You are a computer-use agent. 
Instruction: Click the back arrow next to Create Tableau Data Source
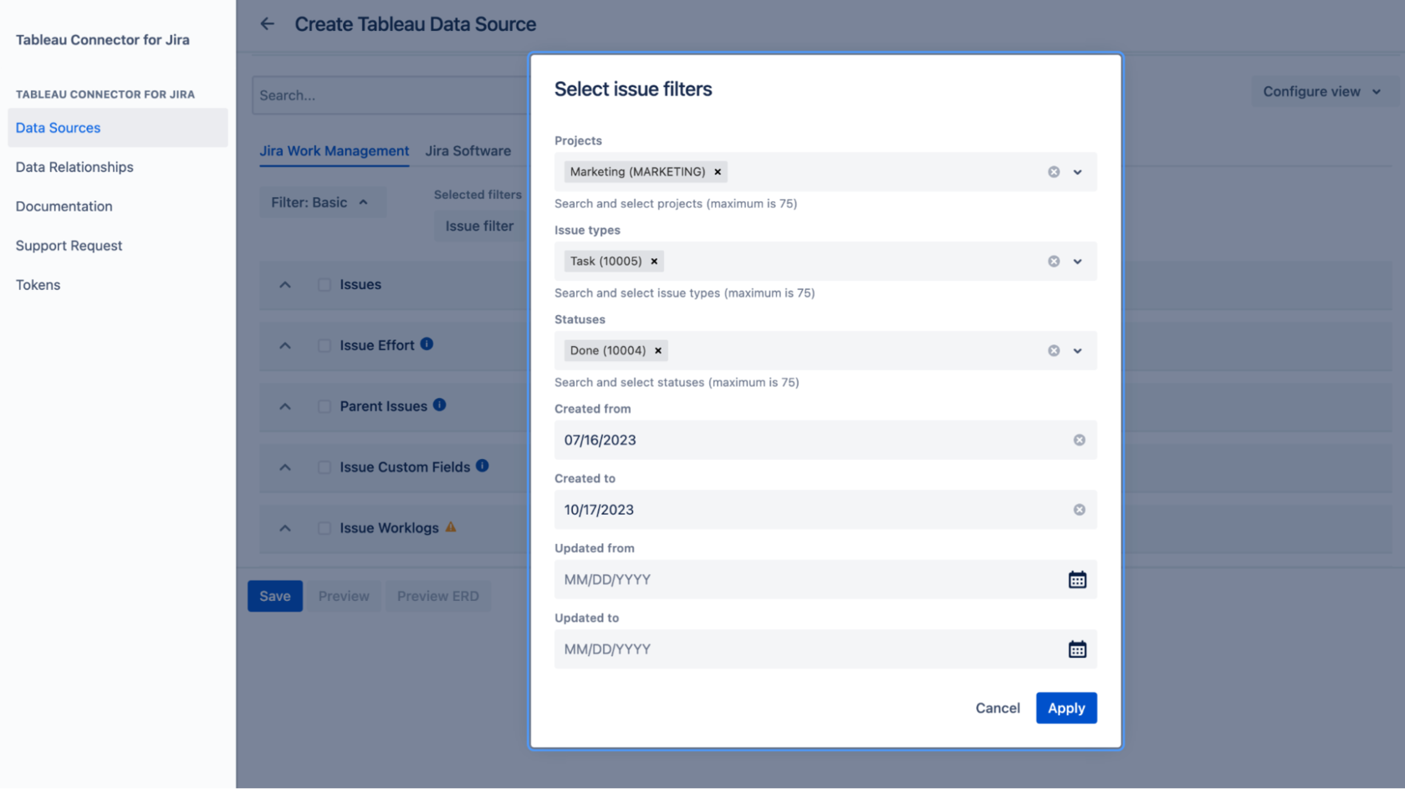[x=267, y=23]
